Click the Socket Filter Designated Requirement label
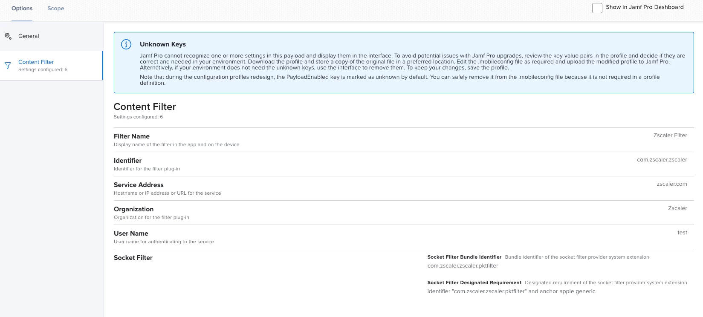Viewport: 703px width, 317px height. 474,283
